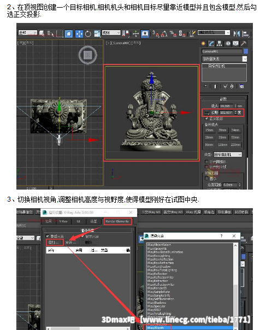Open the Hierarchy command panel tab
The height and width of the screenshot is (330, 272).
coord(220,44)
